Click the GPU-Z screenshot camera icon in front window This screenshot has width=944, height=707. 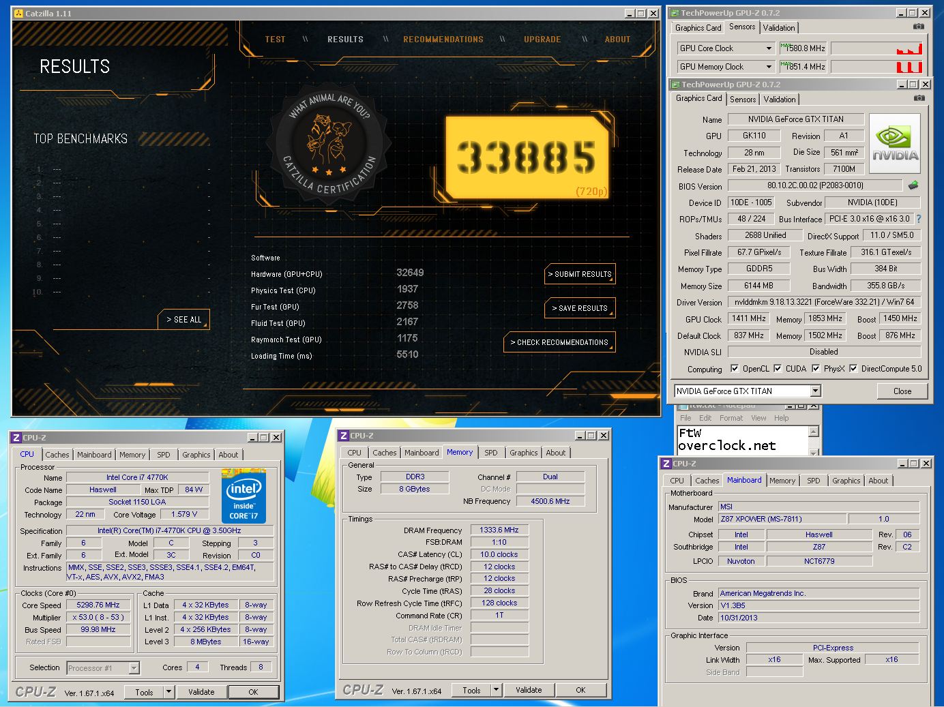click(x=919, y=98)
